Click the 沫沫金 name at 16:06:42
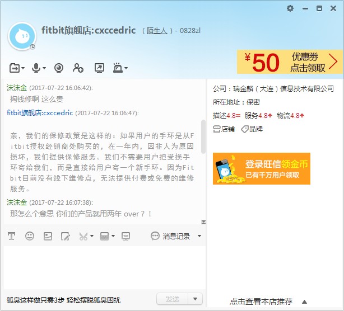 click(17, 88)
